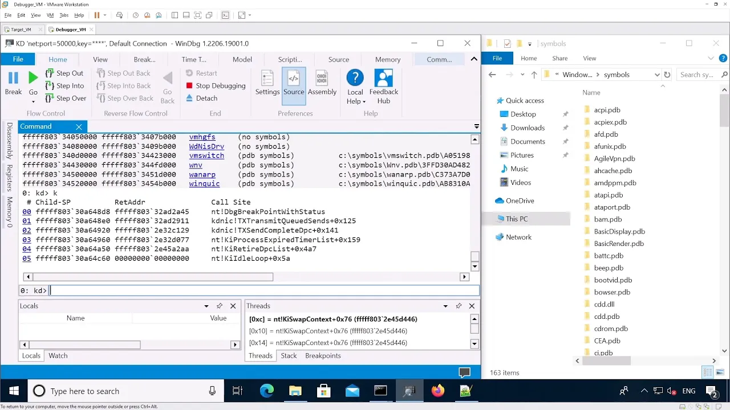This screenshot has width=730, height=410.
Task: Click VMware send Ctrl+Alt+Del icon
Action: (119, 15)
